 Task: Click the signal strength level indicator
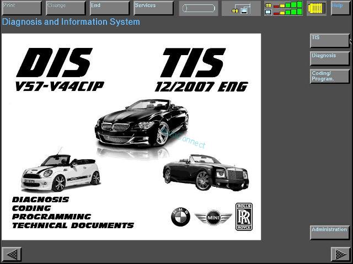click(284, 8)
